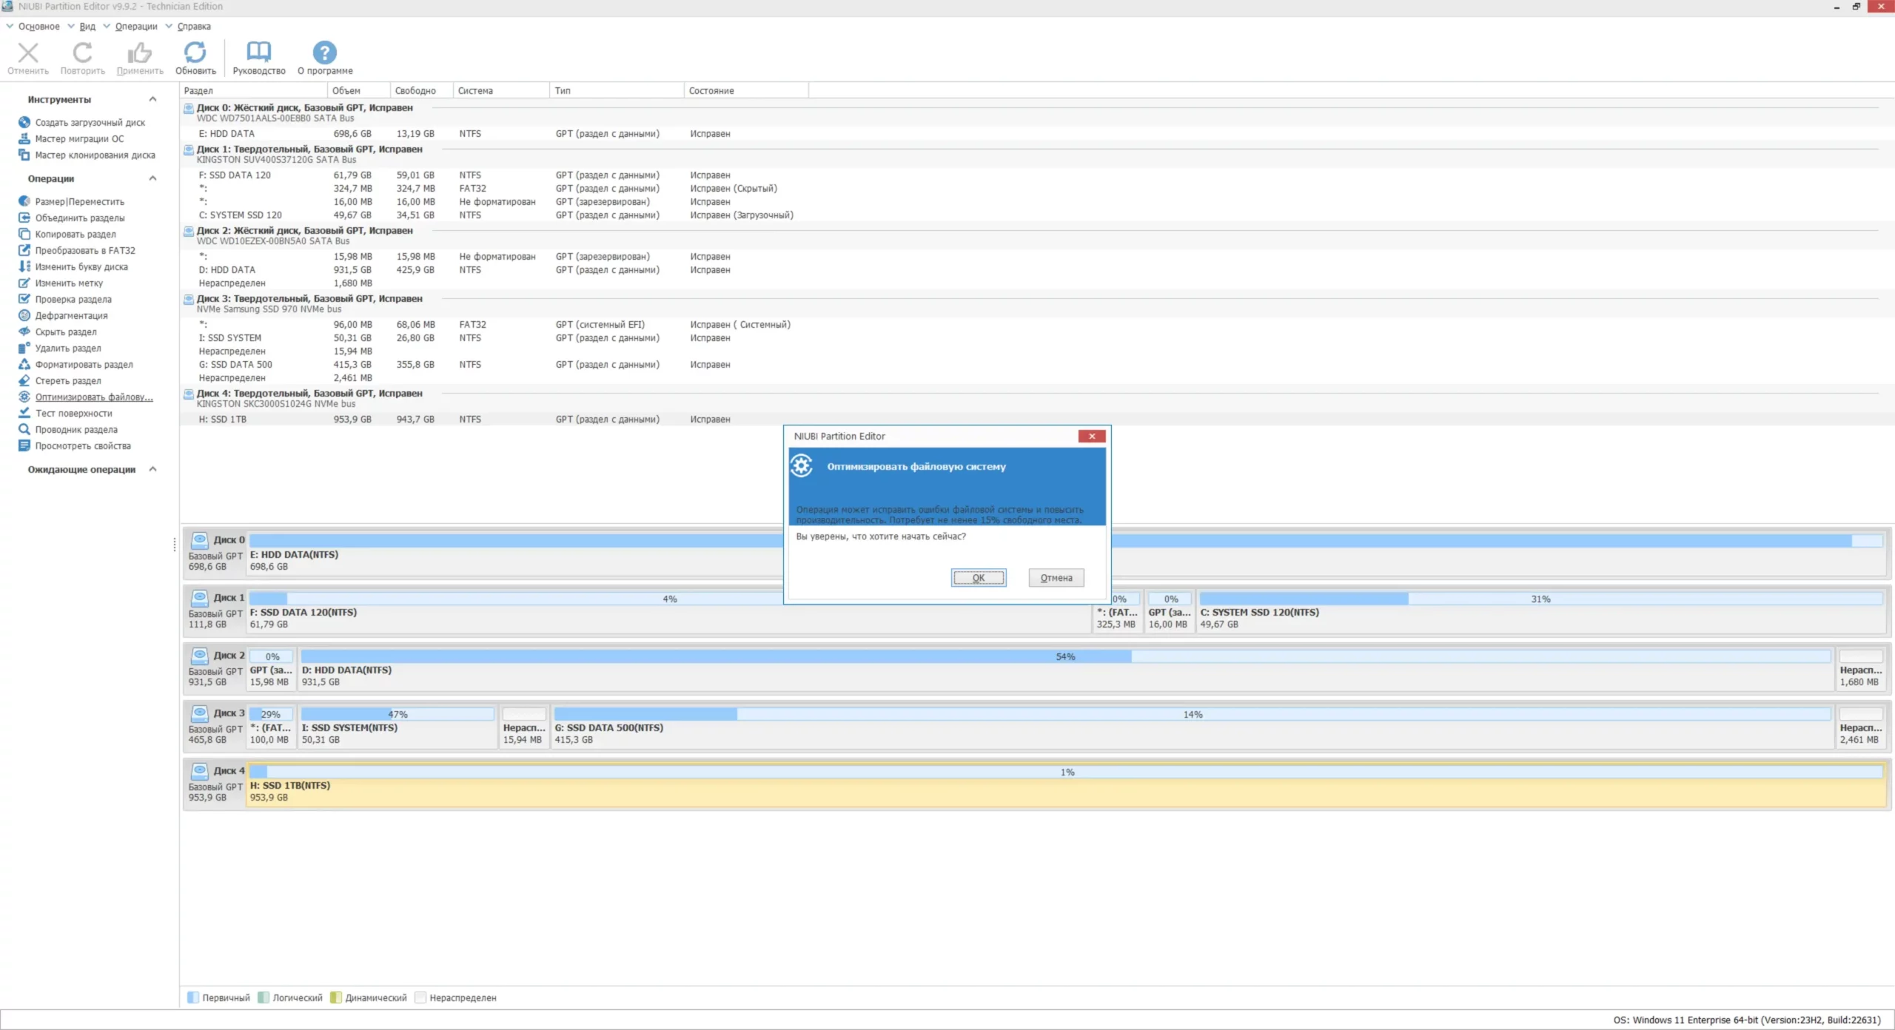Open the Основное menu
The height and width of the screenshot is (1030, 1895).
(41, 26)
